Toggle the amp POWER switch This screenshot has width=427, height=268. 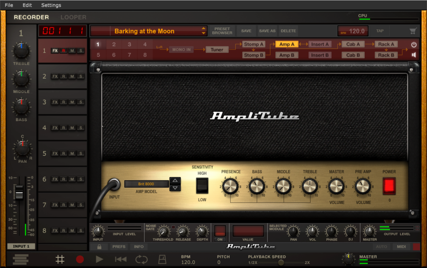389,186
